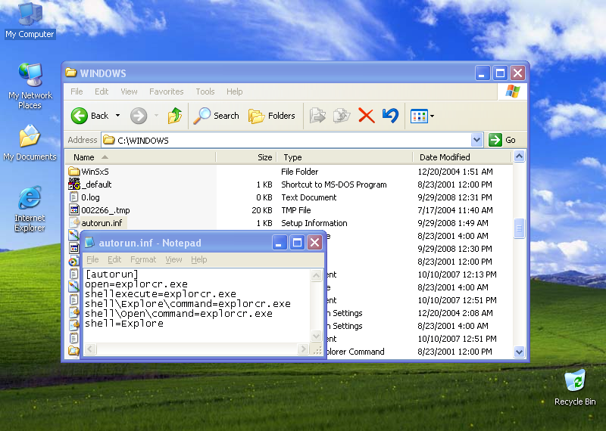This screenshot has height=431, width=606.
Task: Click the red Delete X icon
Action: [366, 116]
